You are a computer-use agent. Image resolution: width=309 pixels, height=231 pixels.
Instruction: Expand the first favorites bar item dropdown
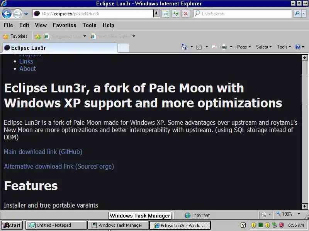coord(85,36)
